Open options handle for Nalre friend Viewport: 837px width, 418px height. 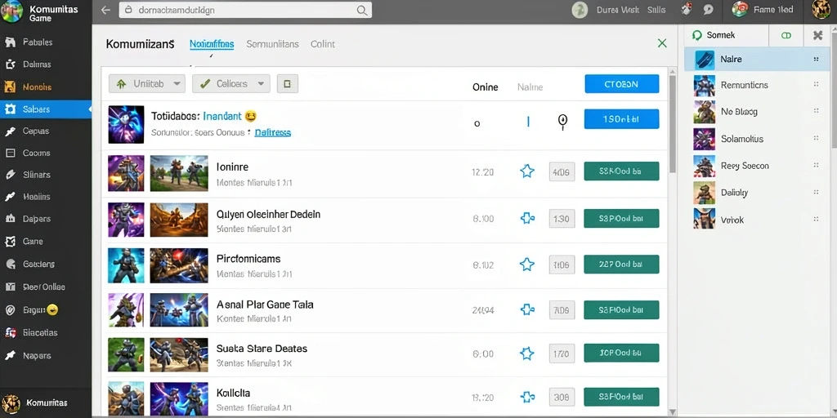tap(816, 59)
